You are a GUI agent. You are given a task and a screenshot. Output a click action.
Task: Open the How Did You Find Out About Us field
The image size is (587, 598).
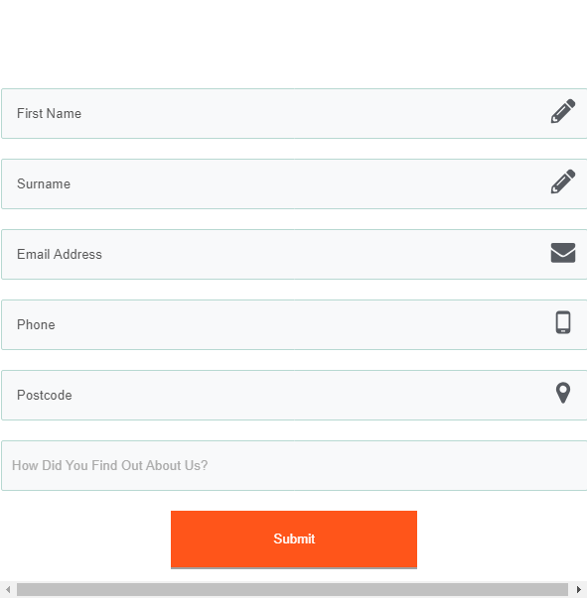(x=294, y=466)
